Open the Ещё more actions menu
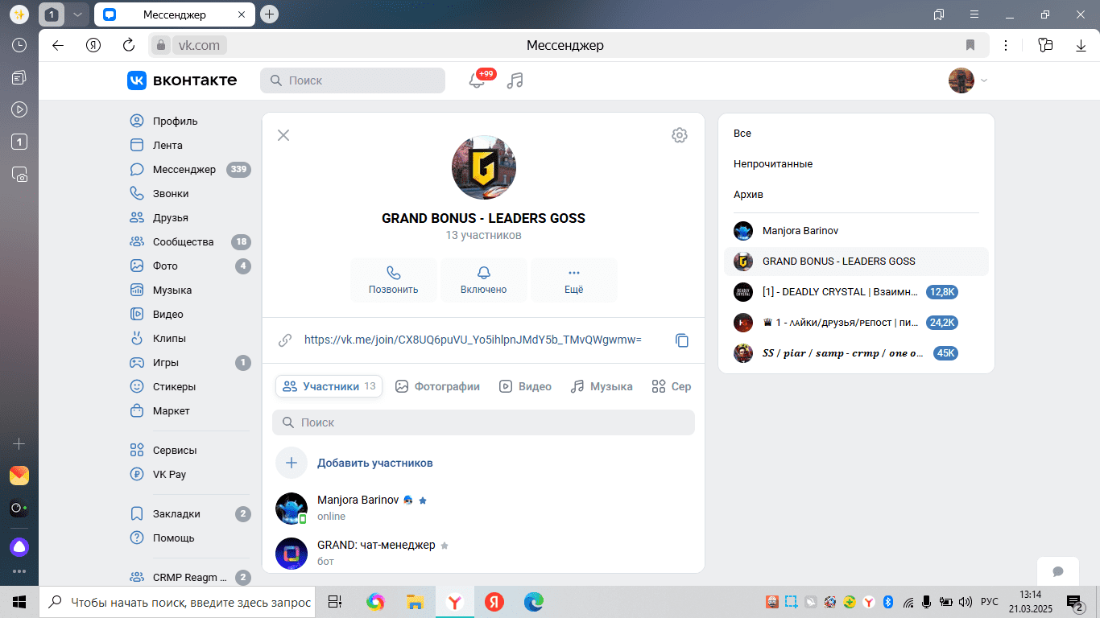The width and height of the screenshot is (1100, 618). pyautogui.click(x=574, y=280)
